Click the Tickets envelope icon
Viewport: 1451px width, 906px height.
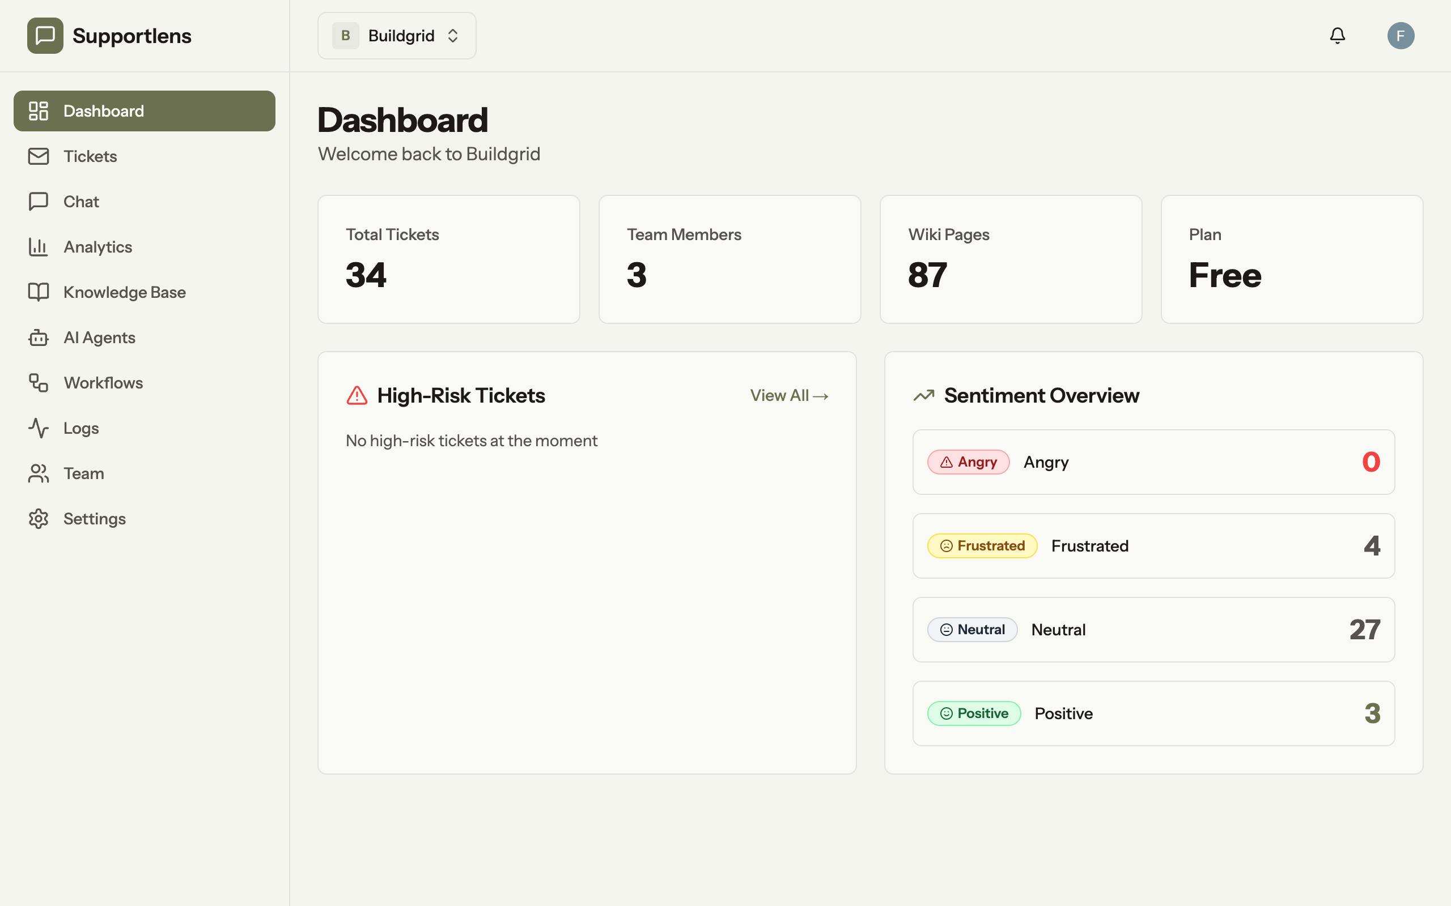[39, 156]
